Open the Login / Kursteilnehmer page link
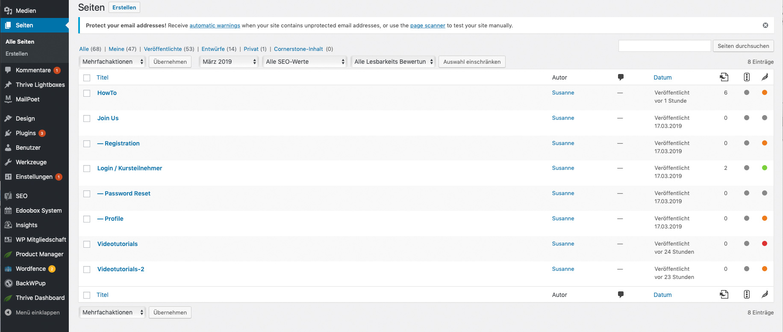 130,168
